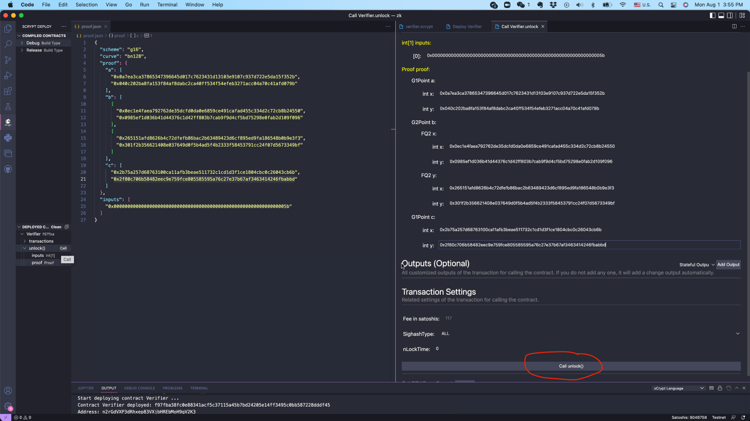
Task: Click the split editor icon
Action: pyautogui.click(x=734, y=26)
